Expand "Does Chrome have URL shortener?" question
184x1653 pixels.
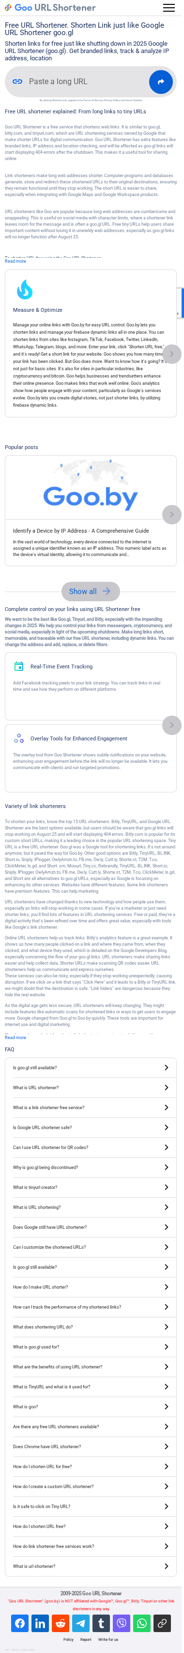coord(91,1446)
